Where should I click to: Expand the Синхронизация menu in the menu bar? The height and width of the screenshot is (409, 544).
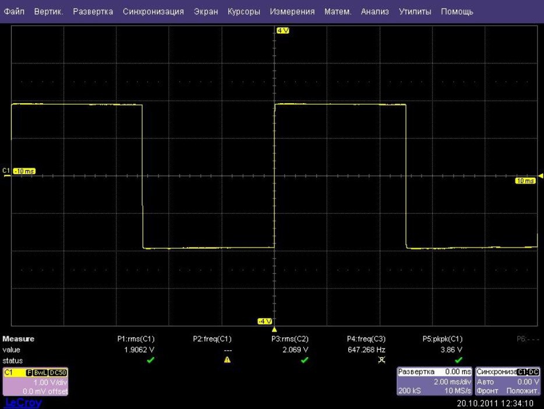pyautogui.click(x=153, y=12)
